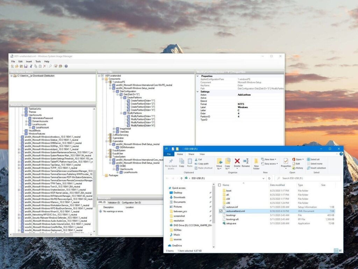Screen dimensions: 358x269
Task: Click Invert selection in the ribbon
Action: tap(317, 168)
